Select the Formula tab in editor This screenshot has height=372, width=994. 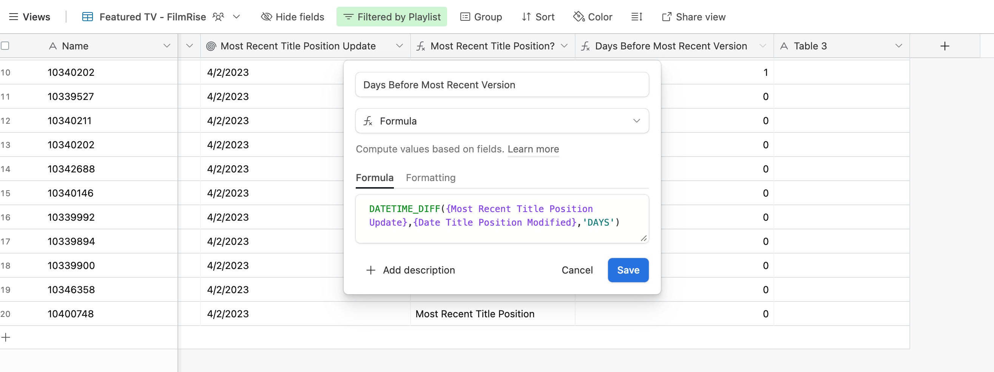pyautogui.click(x=374, y=178)
